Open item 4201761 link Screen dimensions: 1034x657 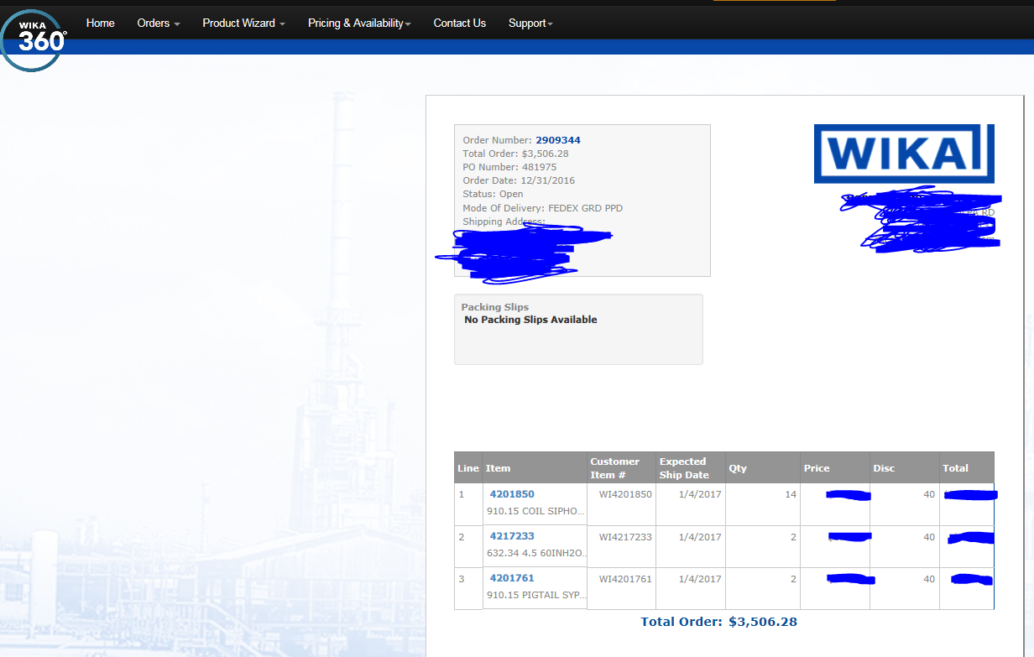tap(512, 578)
